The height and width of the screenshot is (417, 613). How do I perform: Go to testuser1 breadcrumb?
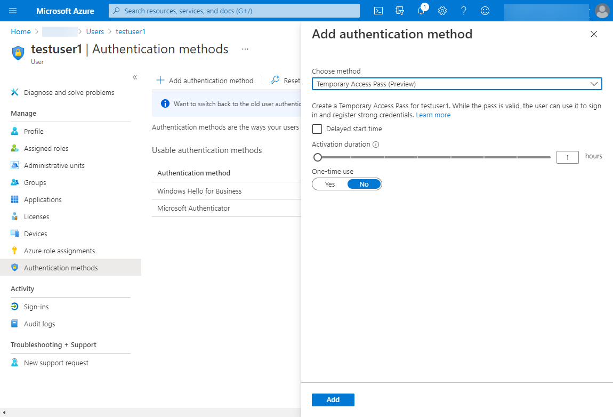pos(131,31)
